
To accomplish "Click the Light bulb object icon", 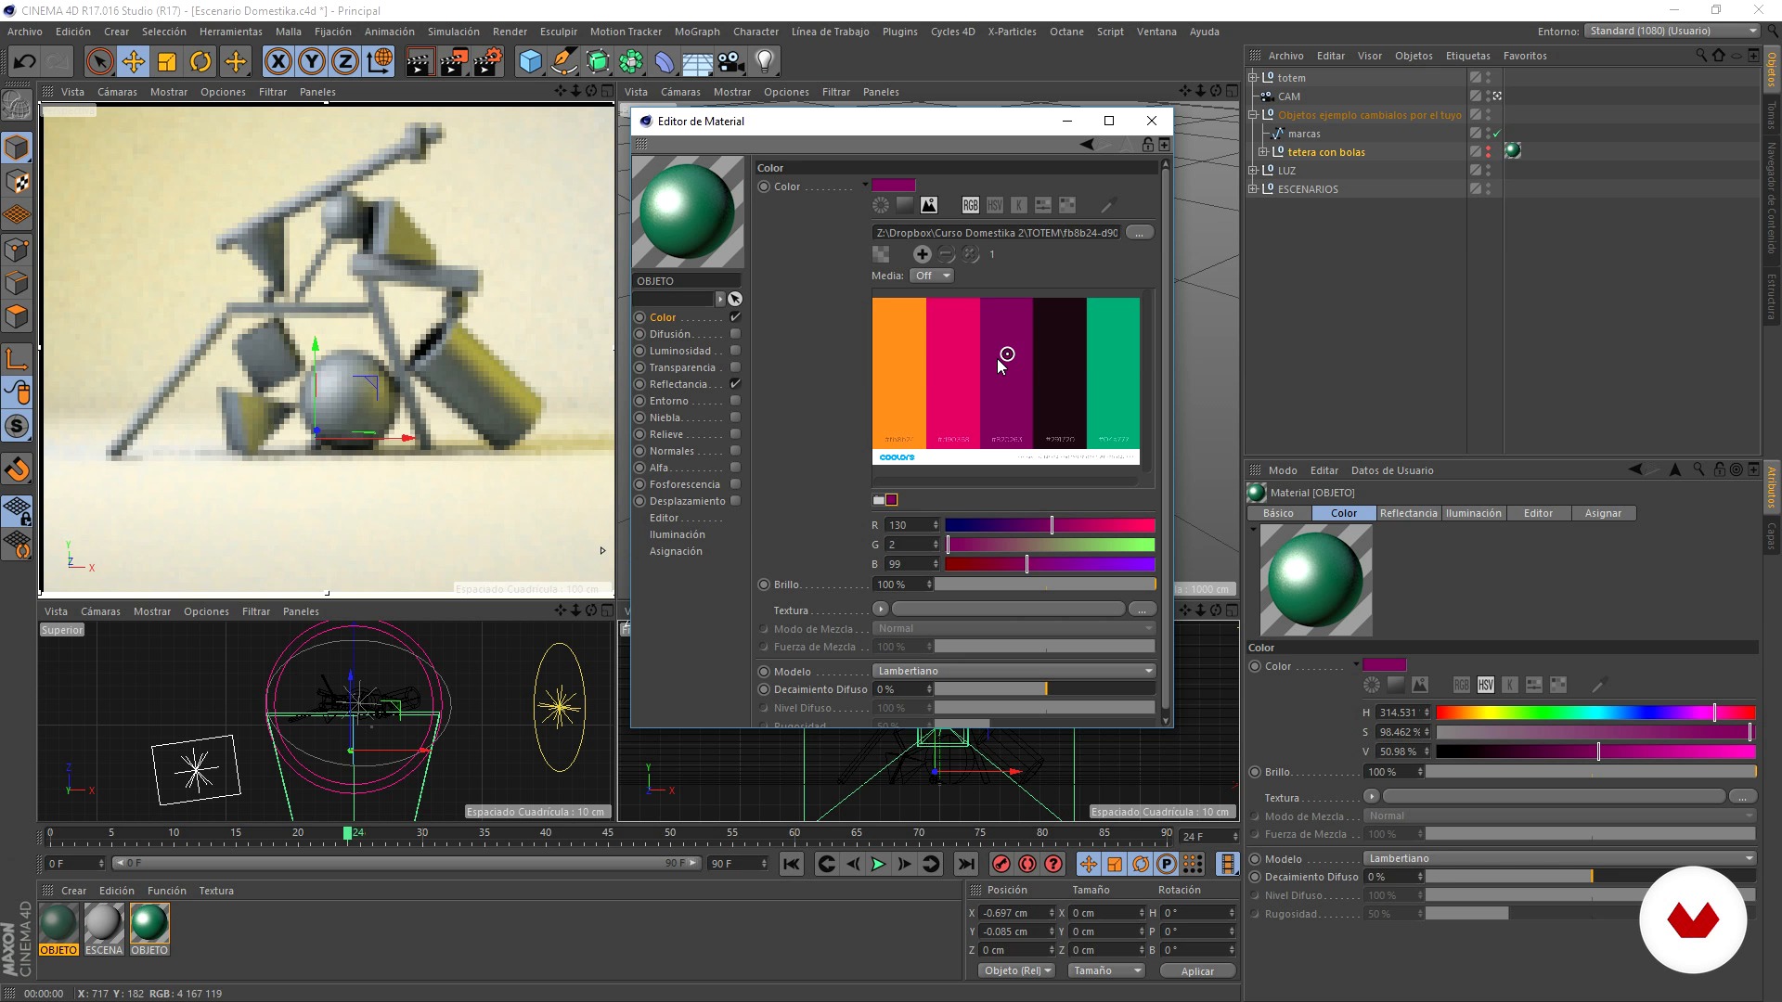I will [765, 62].
